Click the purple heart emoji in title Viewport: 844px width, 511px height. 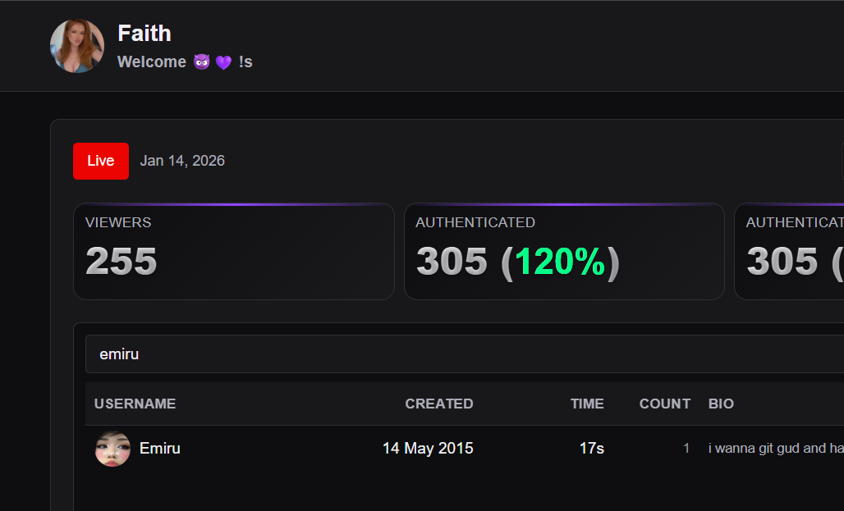pos(223,62)
